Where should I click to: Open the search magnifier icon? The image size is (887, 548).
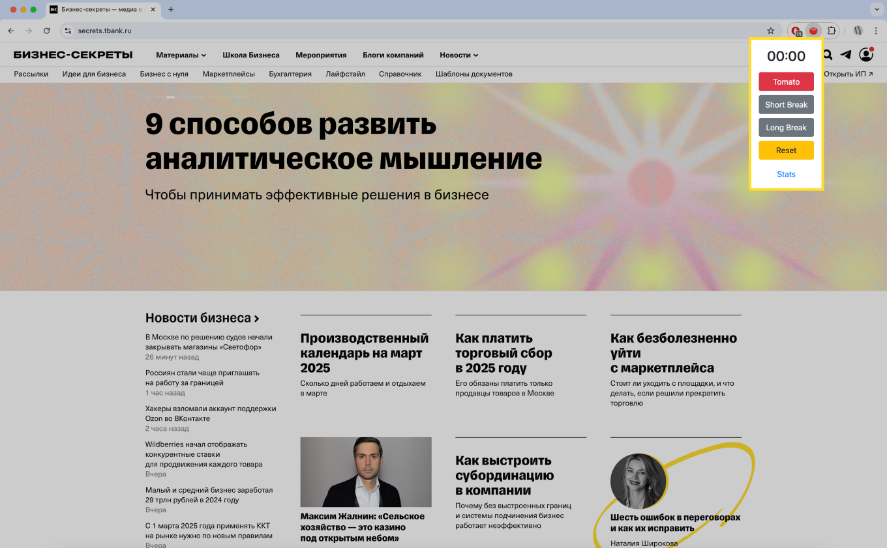tap(826, 55)
